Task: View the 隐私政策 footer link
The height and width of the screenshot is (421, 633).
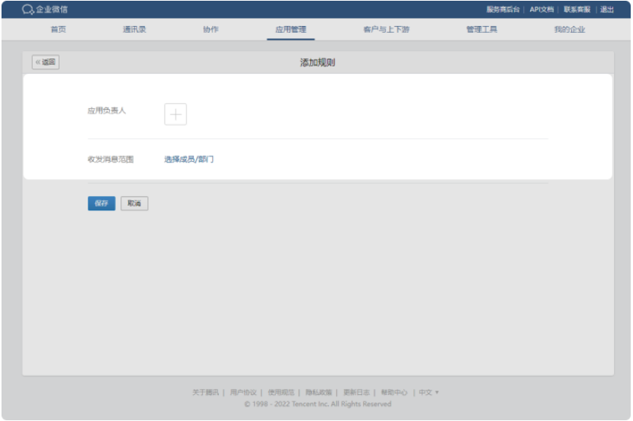Action: pos(316,393)
